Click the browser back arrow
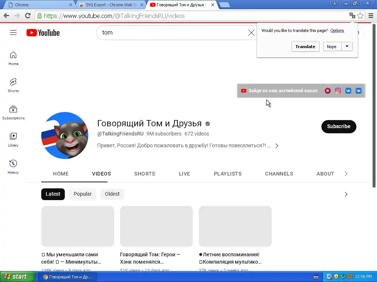The width and height of the screenshot is (377, 282). (x=7, y=16)
